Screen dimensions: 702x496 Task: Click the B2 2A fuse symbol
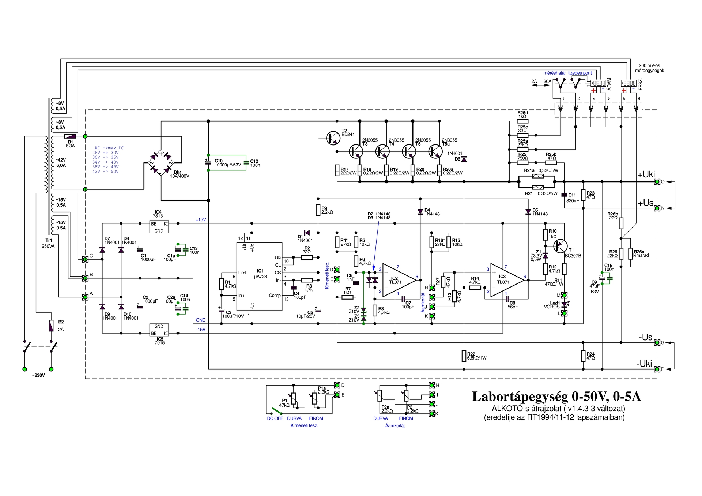pyautogui.click(x=51, y=325)
